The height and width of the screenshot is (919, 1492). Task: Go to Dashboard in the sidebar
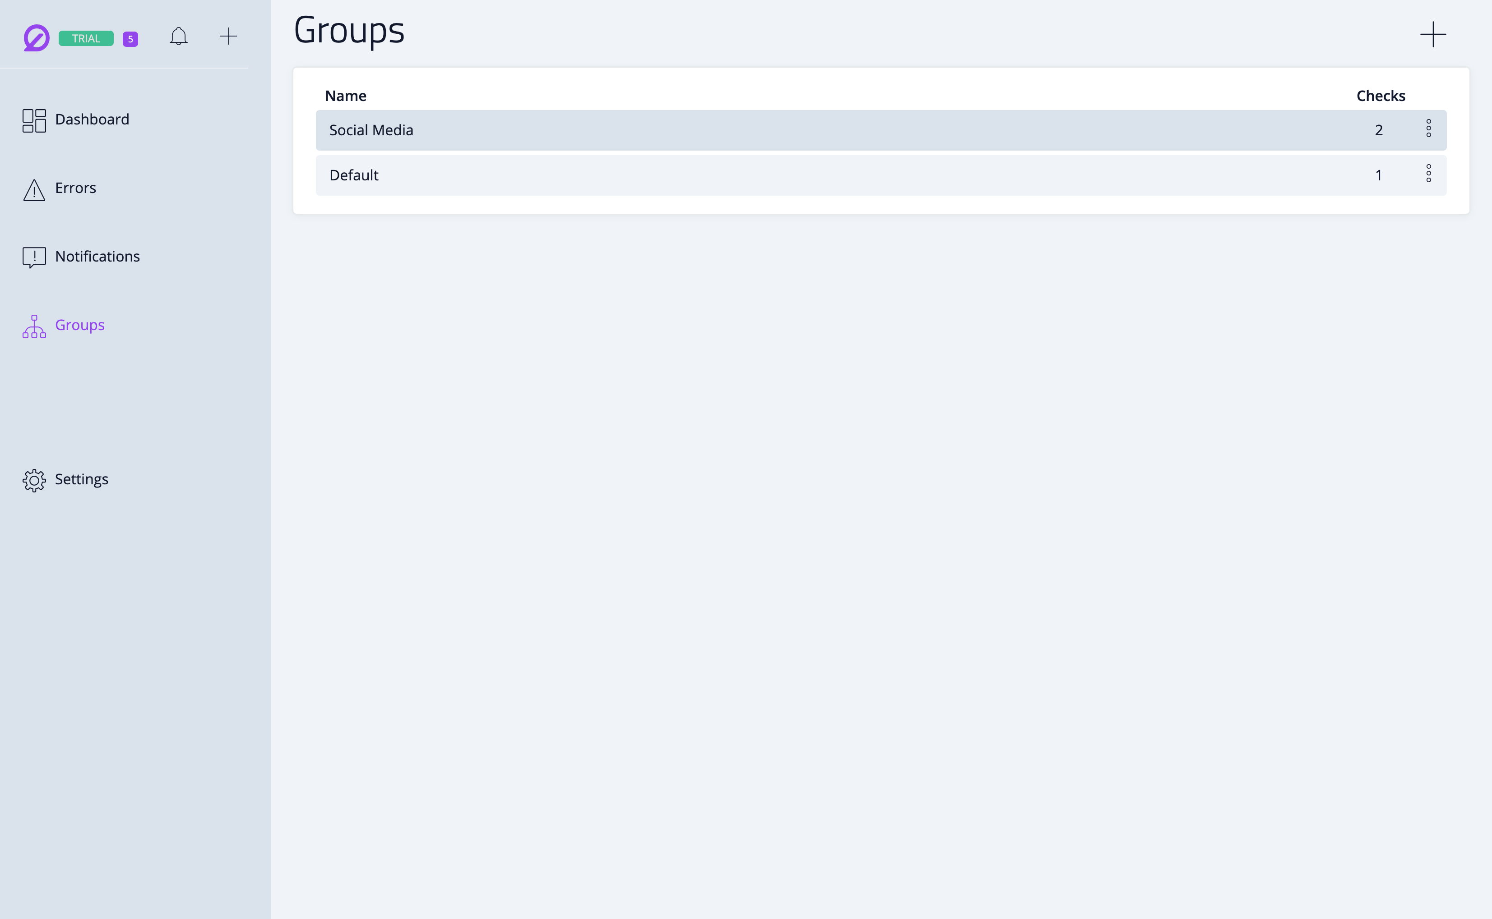[92, 119]
